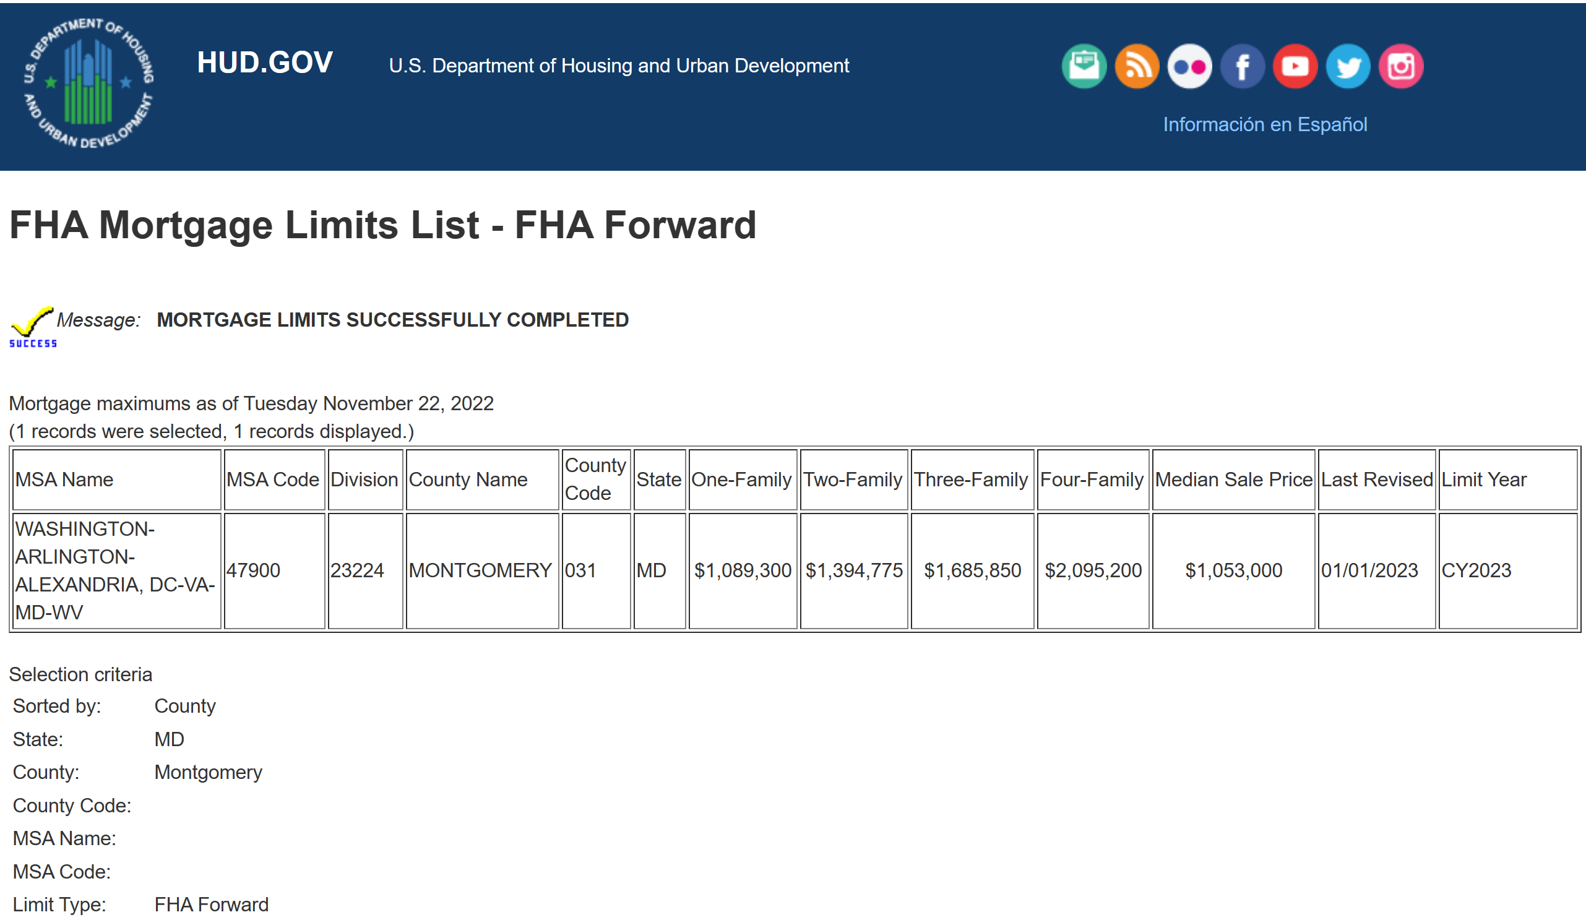Click the FHA Mortgage Limits List heading
The height and width of the screenshot is (920, 1586).
(382, 225)
